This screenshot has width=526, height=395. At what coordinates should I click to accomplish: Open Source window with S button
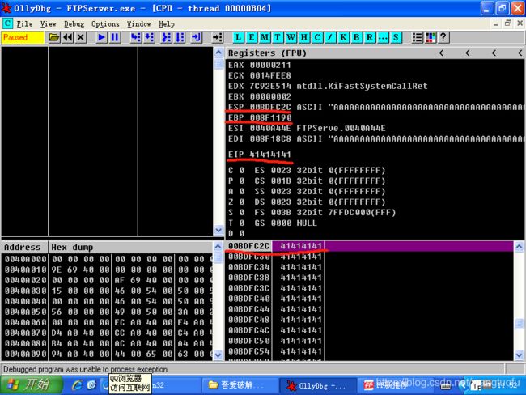click(396, 37)
